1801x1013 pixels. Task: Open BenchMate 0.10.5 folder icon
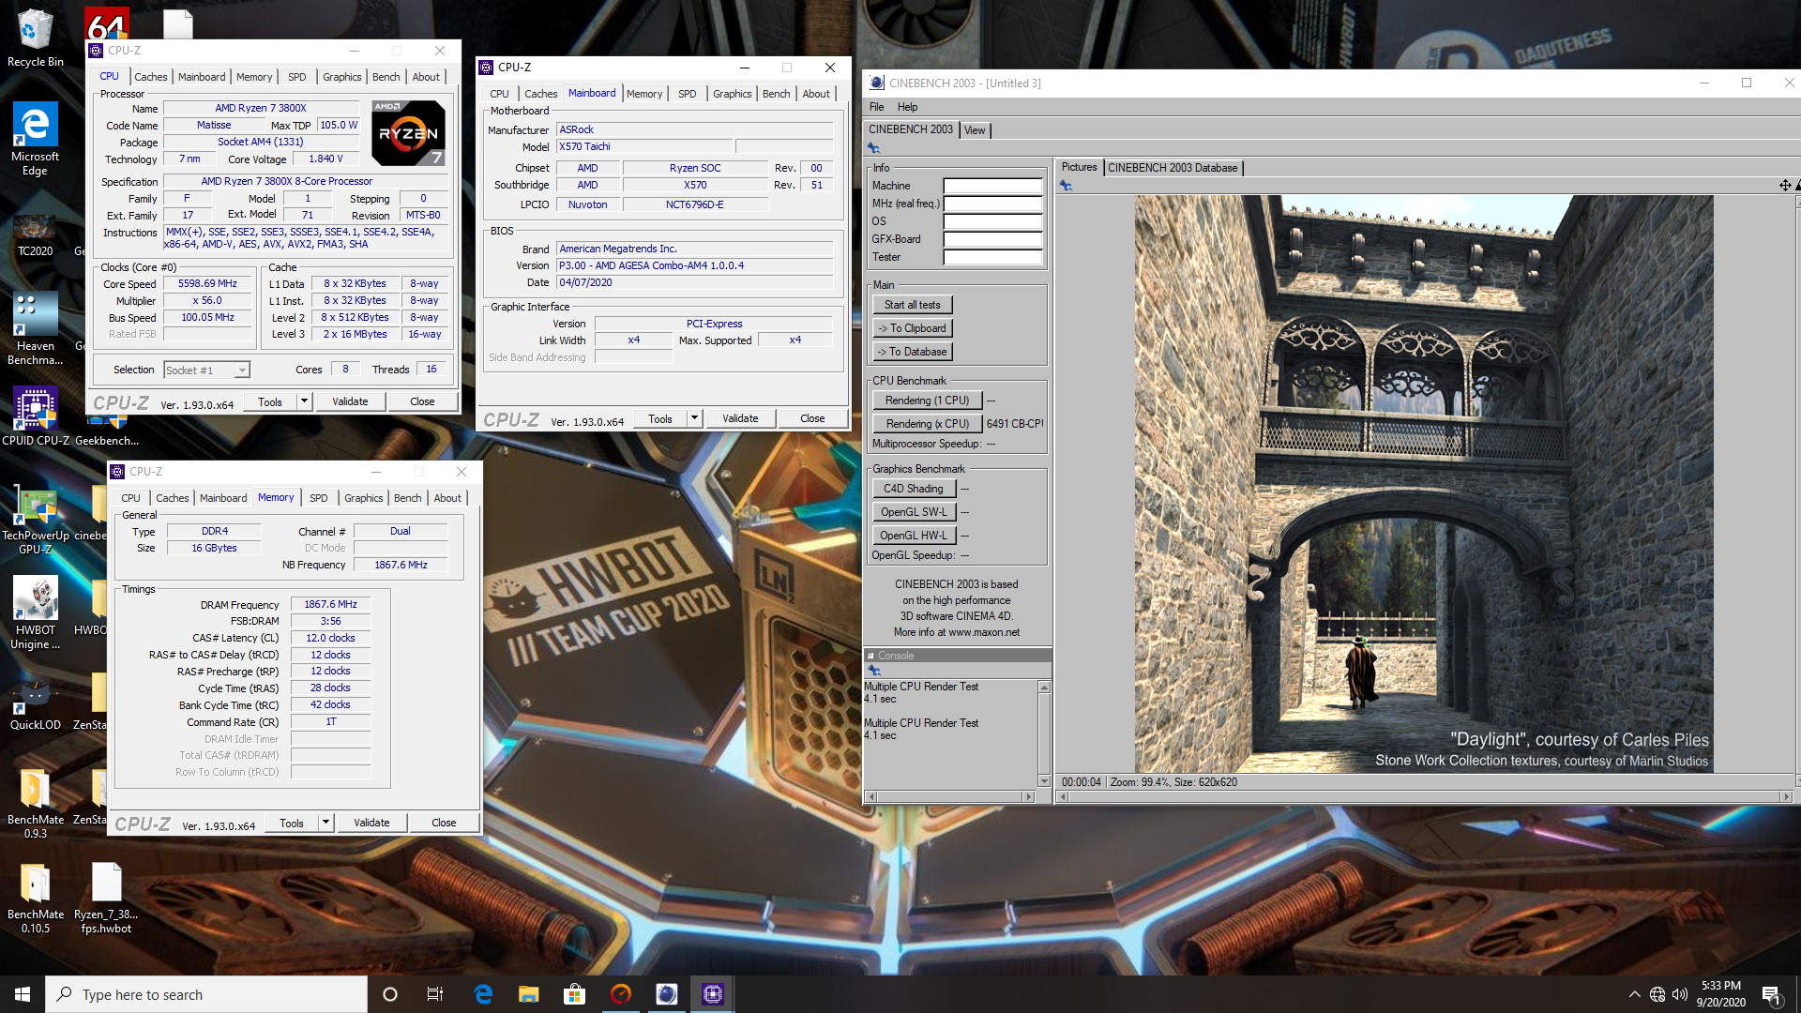tap(35, 898)
